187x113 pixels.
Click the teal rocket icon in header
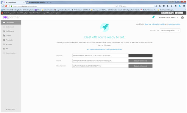[153, 17]
